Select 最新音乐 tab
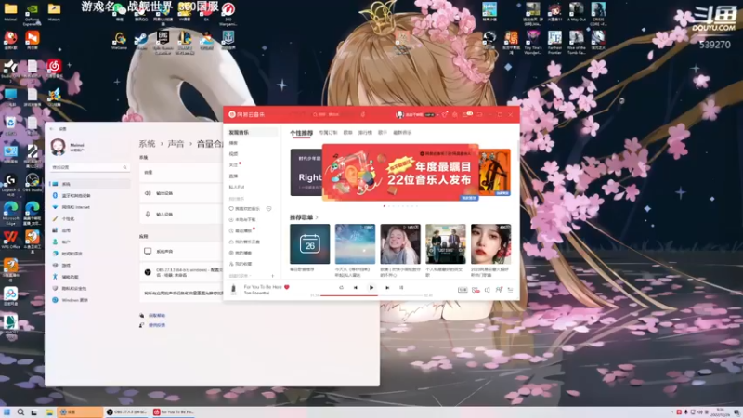This screenshot has width=743, height=418. pyautogui.click(x=402, y=133)
